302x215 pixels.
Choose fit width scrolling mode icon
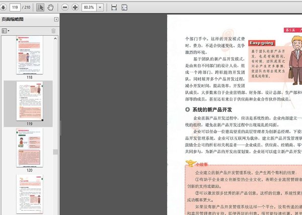(x=114, y=8)
